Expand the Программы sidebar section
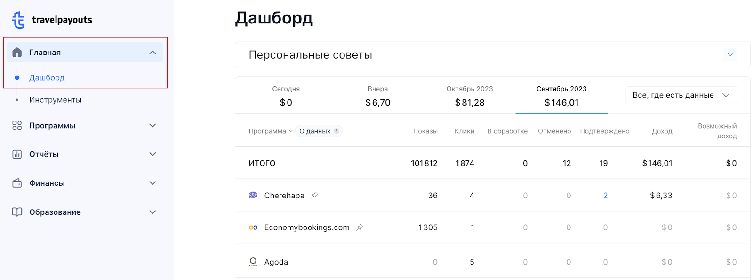753x280 pixels. pos(152,125)
